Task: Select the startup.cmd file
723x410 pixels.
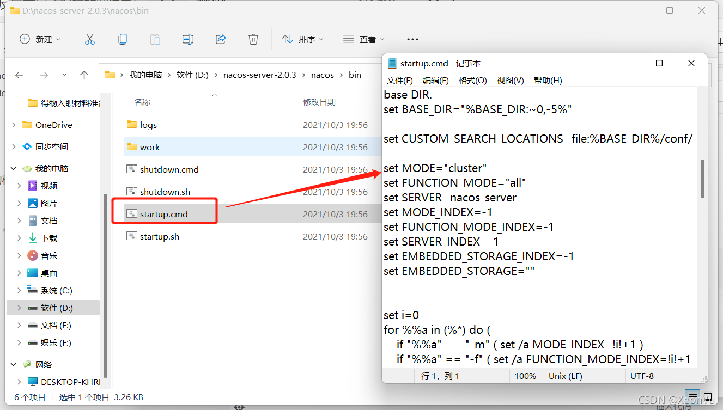Action: pos(164,214)
